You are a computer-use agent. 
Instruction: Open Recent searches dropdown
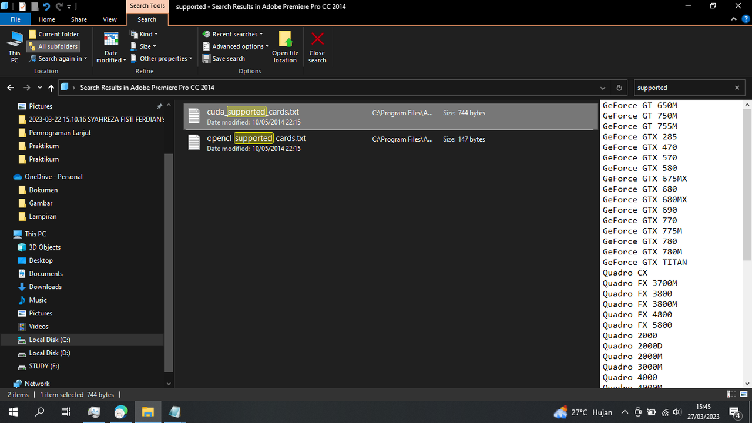click(x=233, y=34)
